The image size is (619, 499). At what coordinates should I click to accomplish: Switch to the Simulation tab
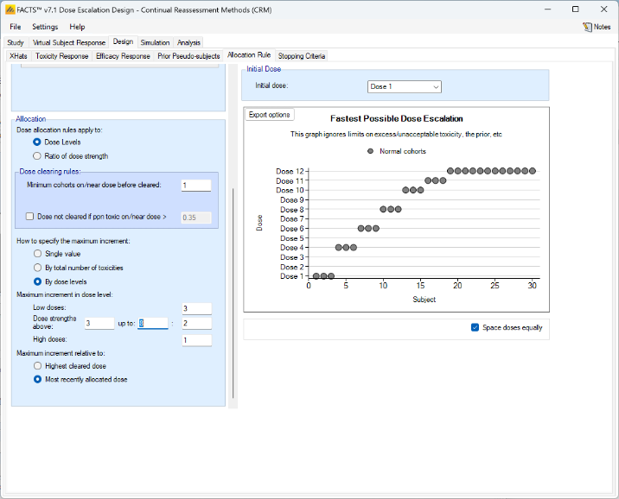click(156, 42)
